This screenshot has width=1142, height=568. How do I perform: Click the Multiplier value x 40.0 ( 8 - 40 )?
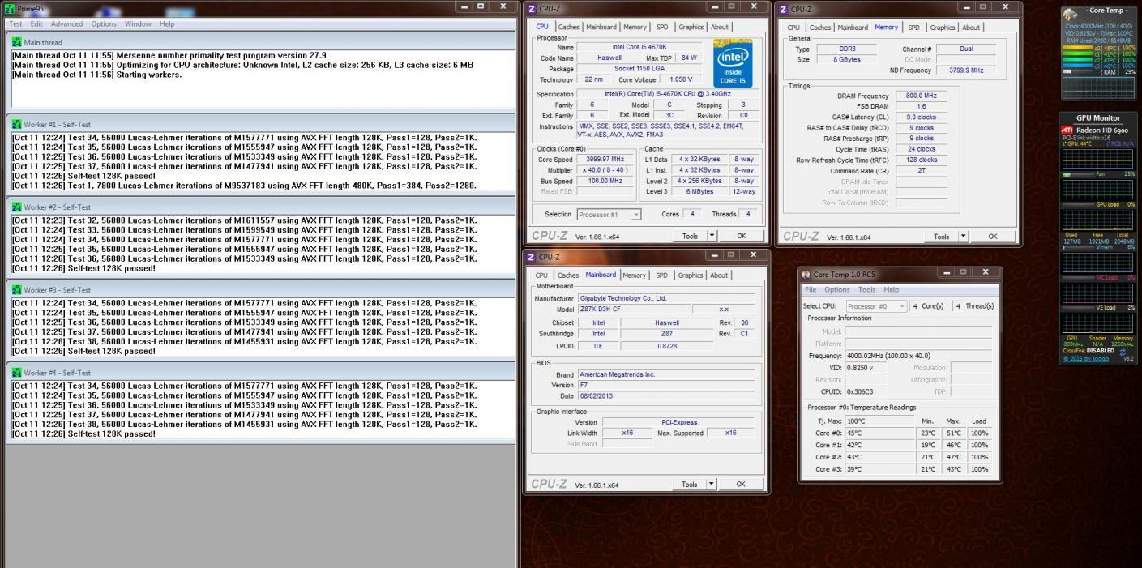[605, 170]
